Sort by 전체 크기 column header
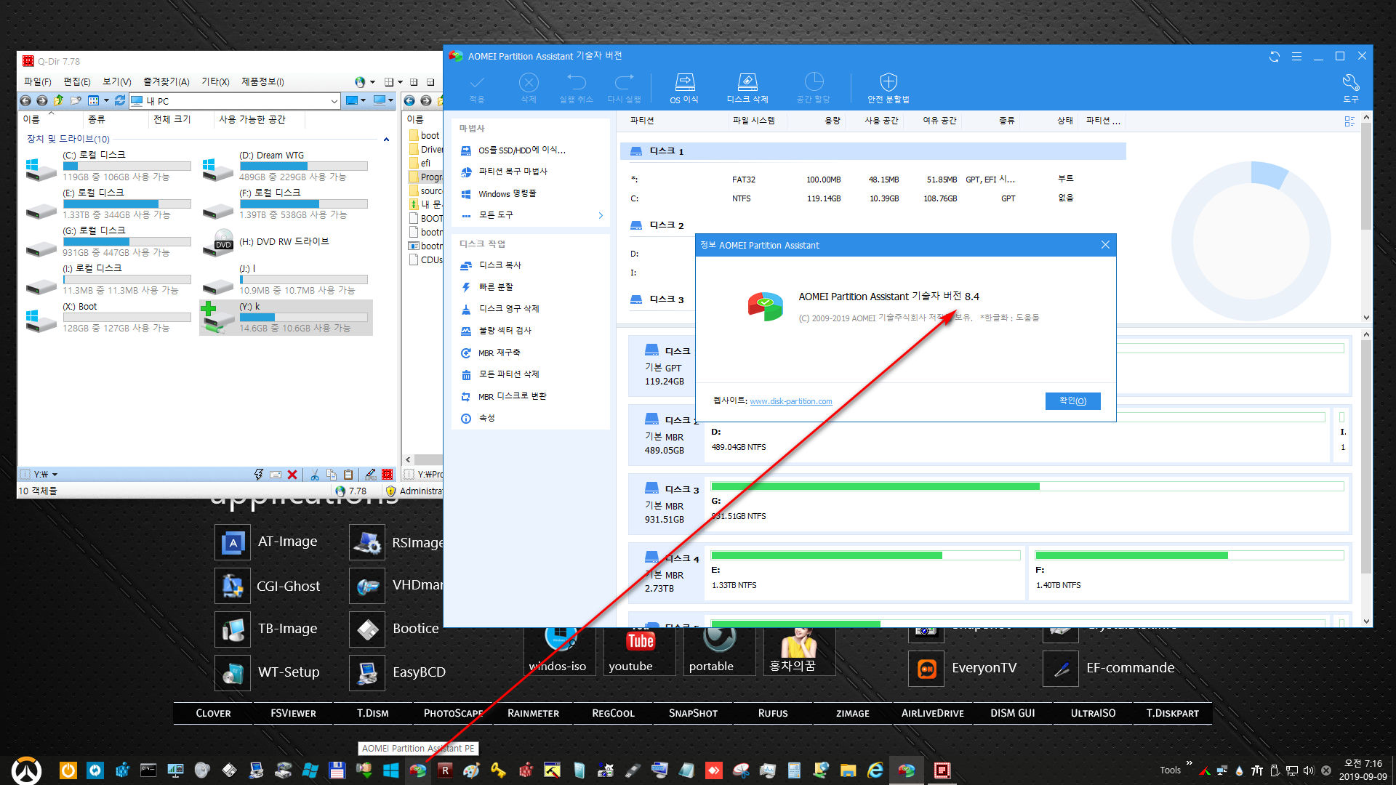1396x785 pixels. pos(172,120)
